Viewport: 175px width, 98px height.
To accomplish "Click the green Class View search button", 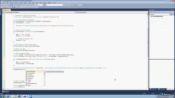I will pyautogui.click(x=171, y=14).
